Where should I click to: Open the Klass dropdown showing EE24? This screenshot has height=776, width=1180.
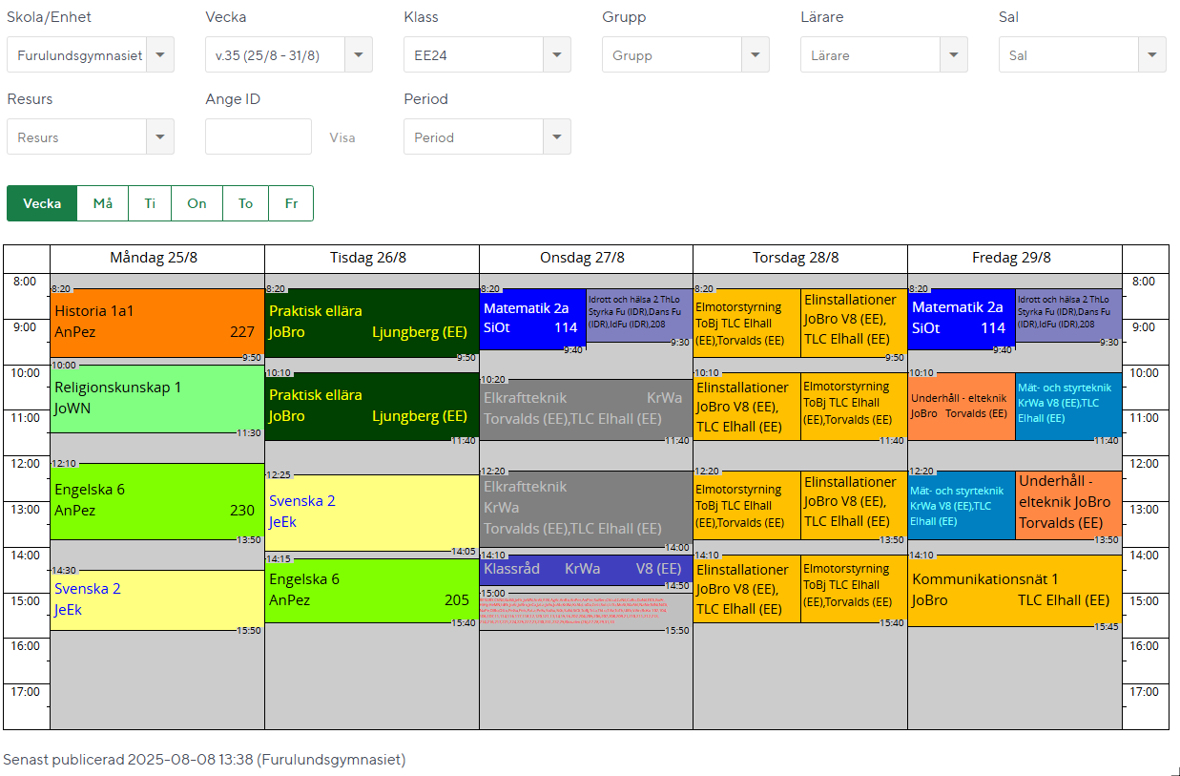(x=557, y=55)
